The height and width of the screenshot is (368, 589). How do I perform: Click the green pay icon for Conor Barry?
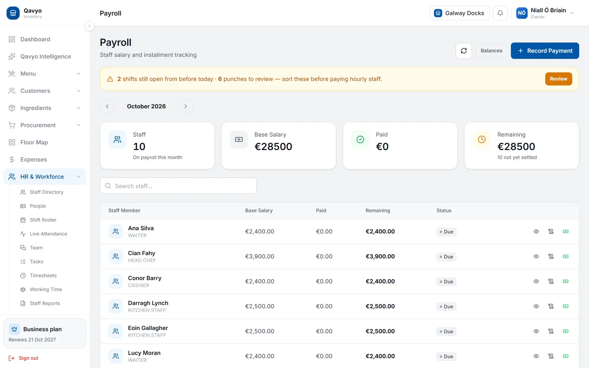coord(566,281)
